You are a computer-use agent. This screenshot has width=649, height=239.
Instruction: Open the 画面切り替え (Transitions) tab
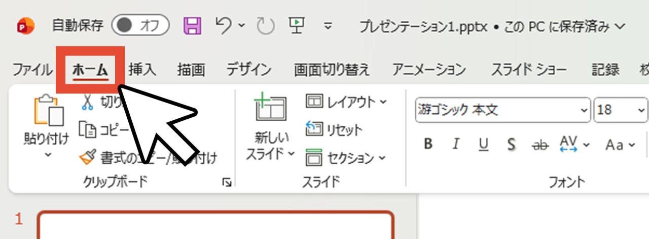[332, 69]
